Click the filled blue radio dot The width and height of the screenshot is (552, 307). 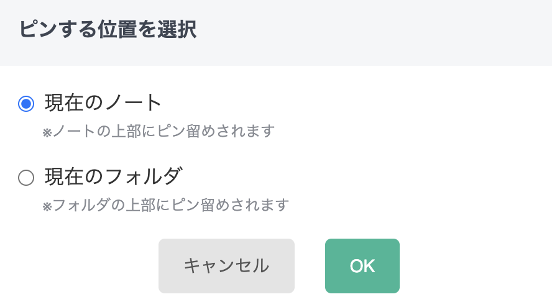coord(26,104)
